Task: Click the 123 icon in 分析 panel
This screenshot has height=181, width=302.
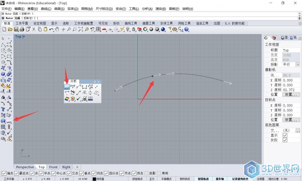Action: (90, 99)
